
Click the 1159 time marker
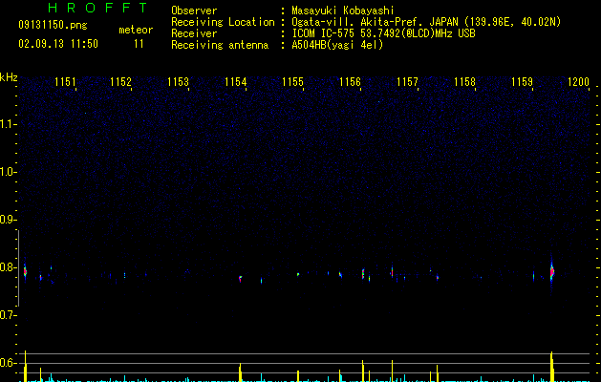click(x=522, y=82)
